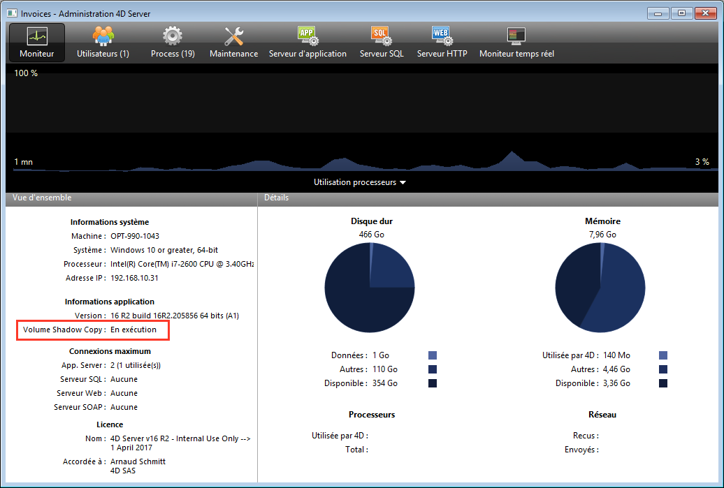Select the Vue d'ensemble panel header
The height and width of the screenshot is (488, 724).
click(x=42, y=198)
